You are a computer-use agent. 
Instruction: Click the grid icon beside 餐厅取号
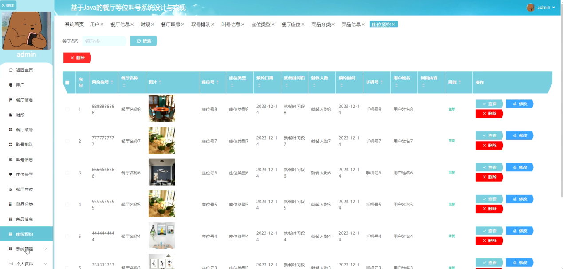tap(11, 130)
